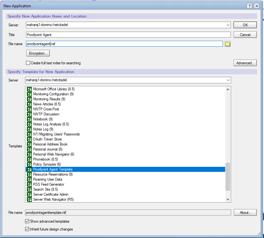Select NNTP Cross-Post template
The image size is (264, 238).
pos(125,109)
